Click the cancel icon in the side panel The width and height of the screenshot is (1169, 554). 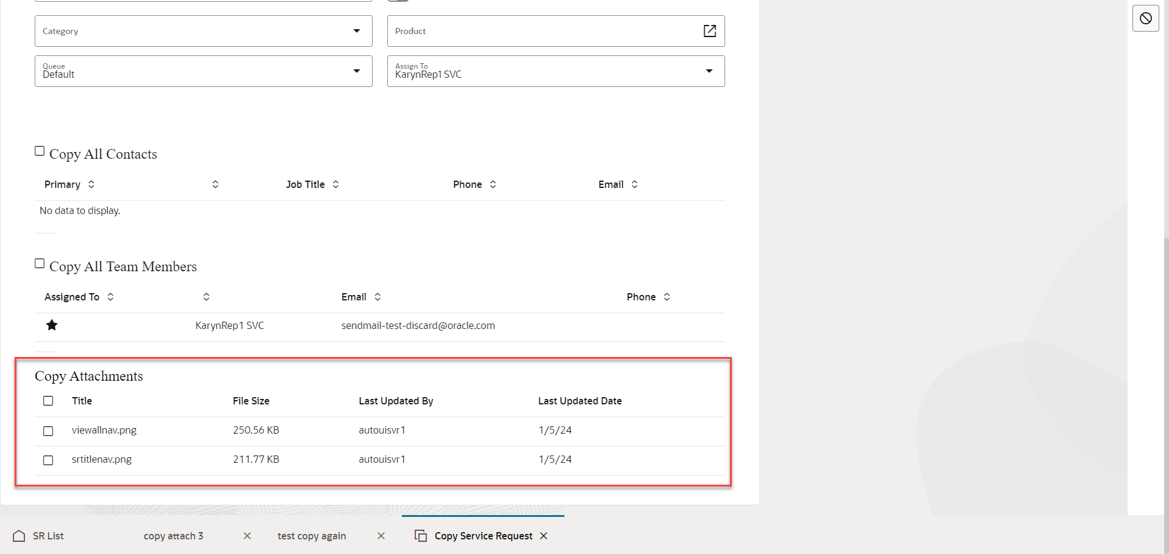[1146, 18]
